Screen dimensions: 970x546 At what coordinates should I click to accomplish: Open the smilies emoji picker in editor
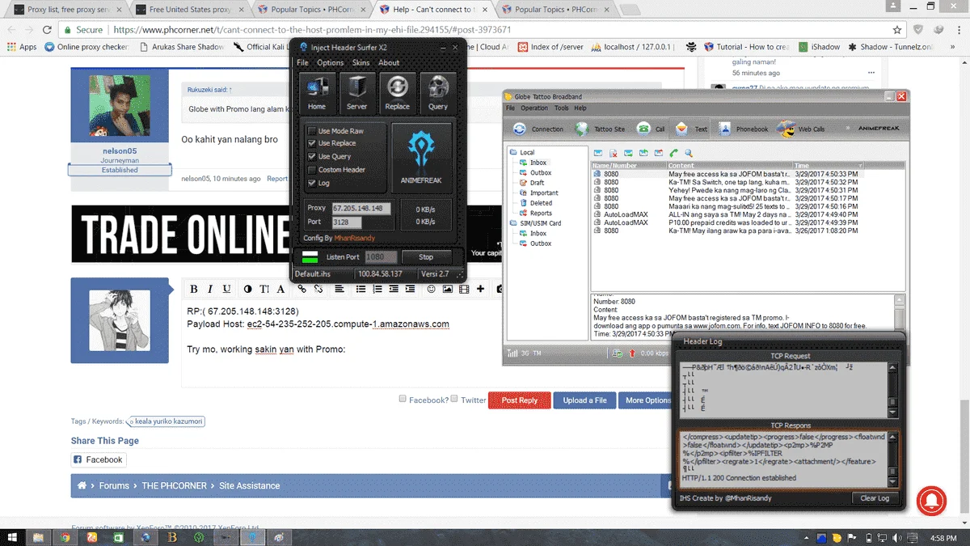432,289
